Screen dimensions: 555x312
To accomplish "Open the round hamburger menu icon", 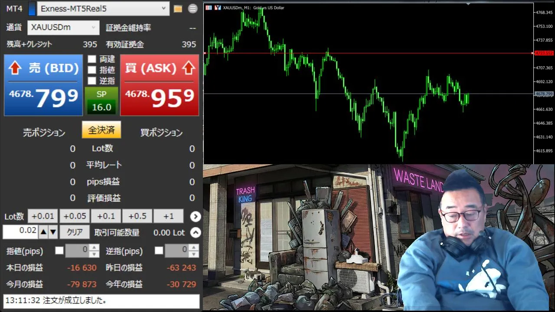I will click(x=193, y=9).
